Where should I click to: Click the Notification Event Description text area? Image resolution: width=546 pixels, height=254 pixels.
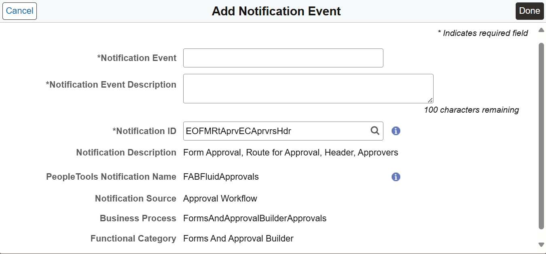[x=307, y=88]
